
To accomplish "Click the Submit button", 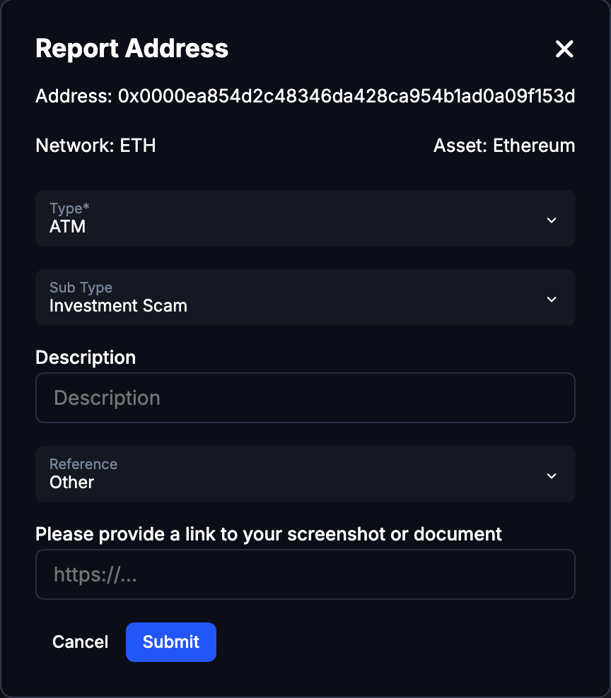I will click(170, 642).
